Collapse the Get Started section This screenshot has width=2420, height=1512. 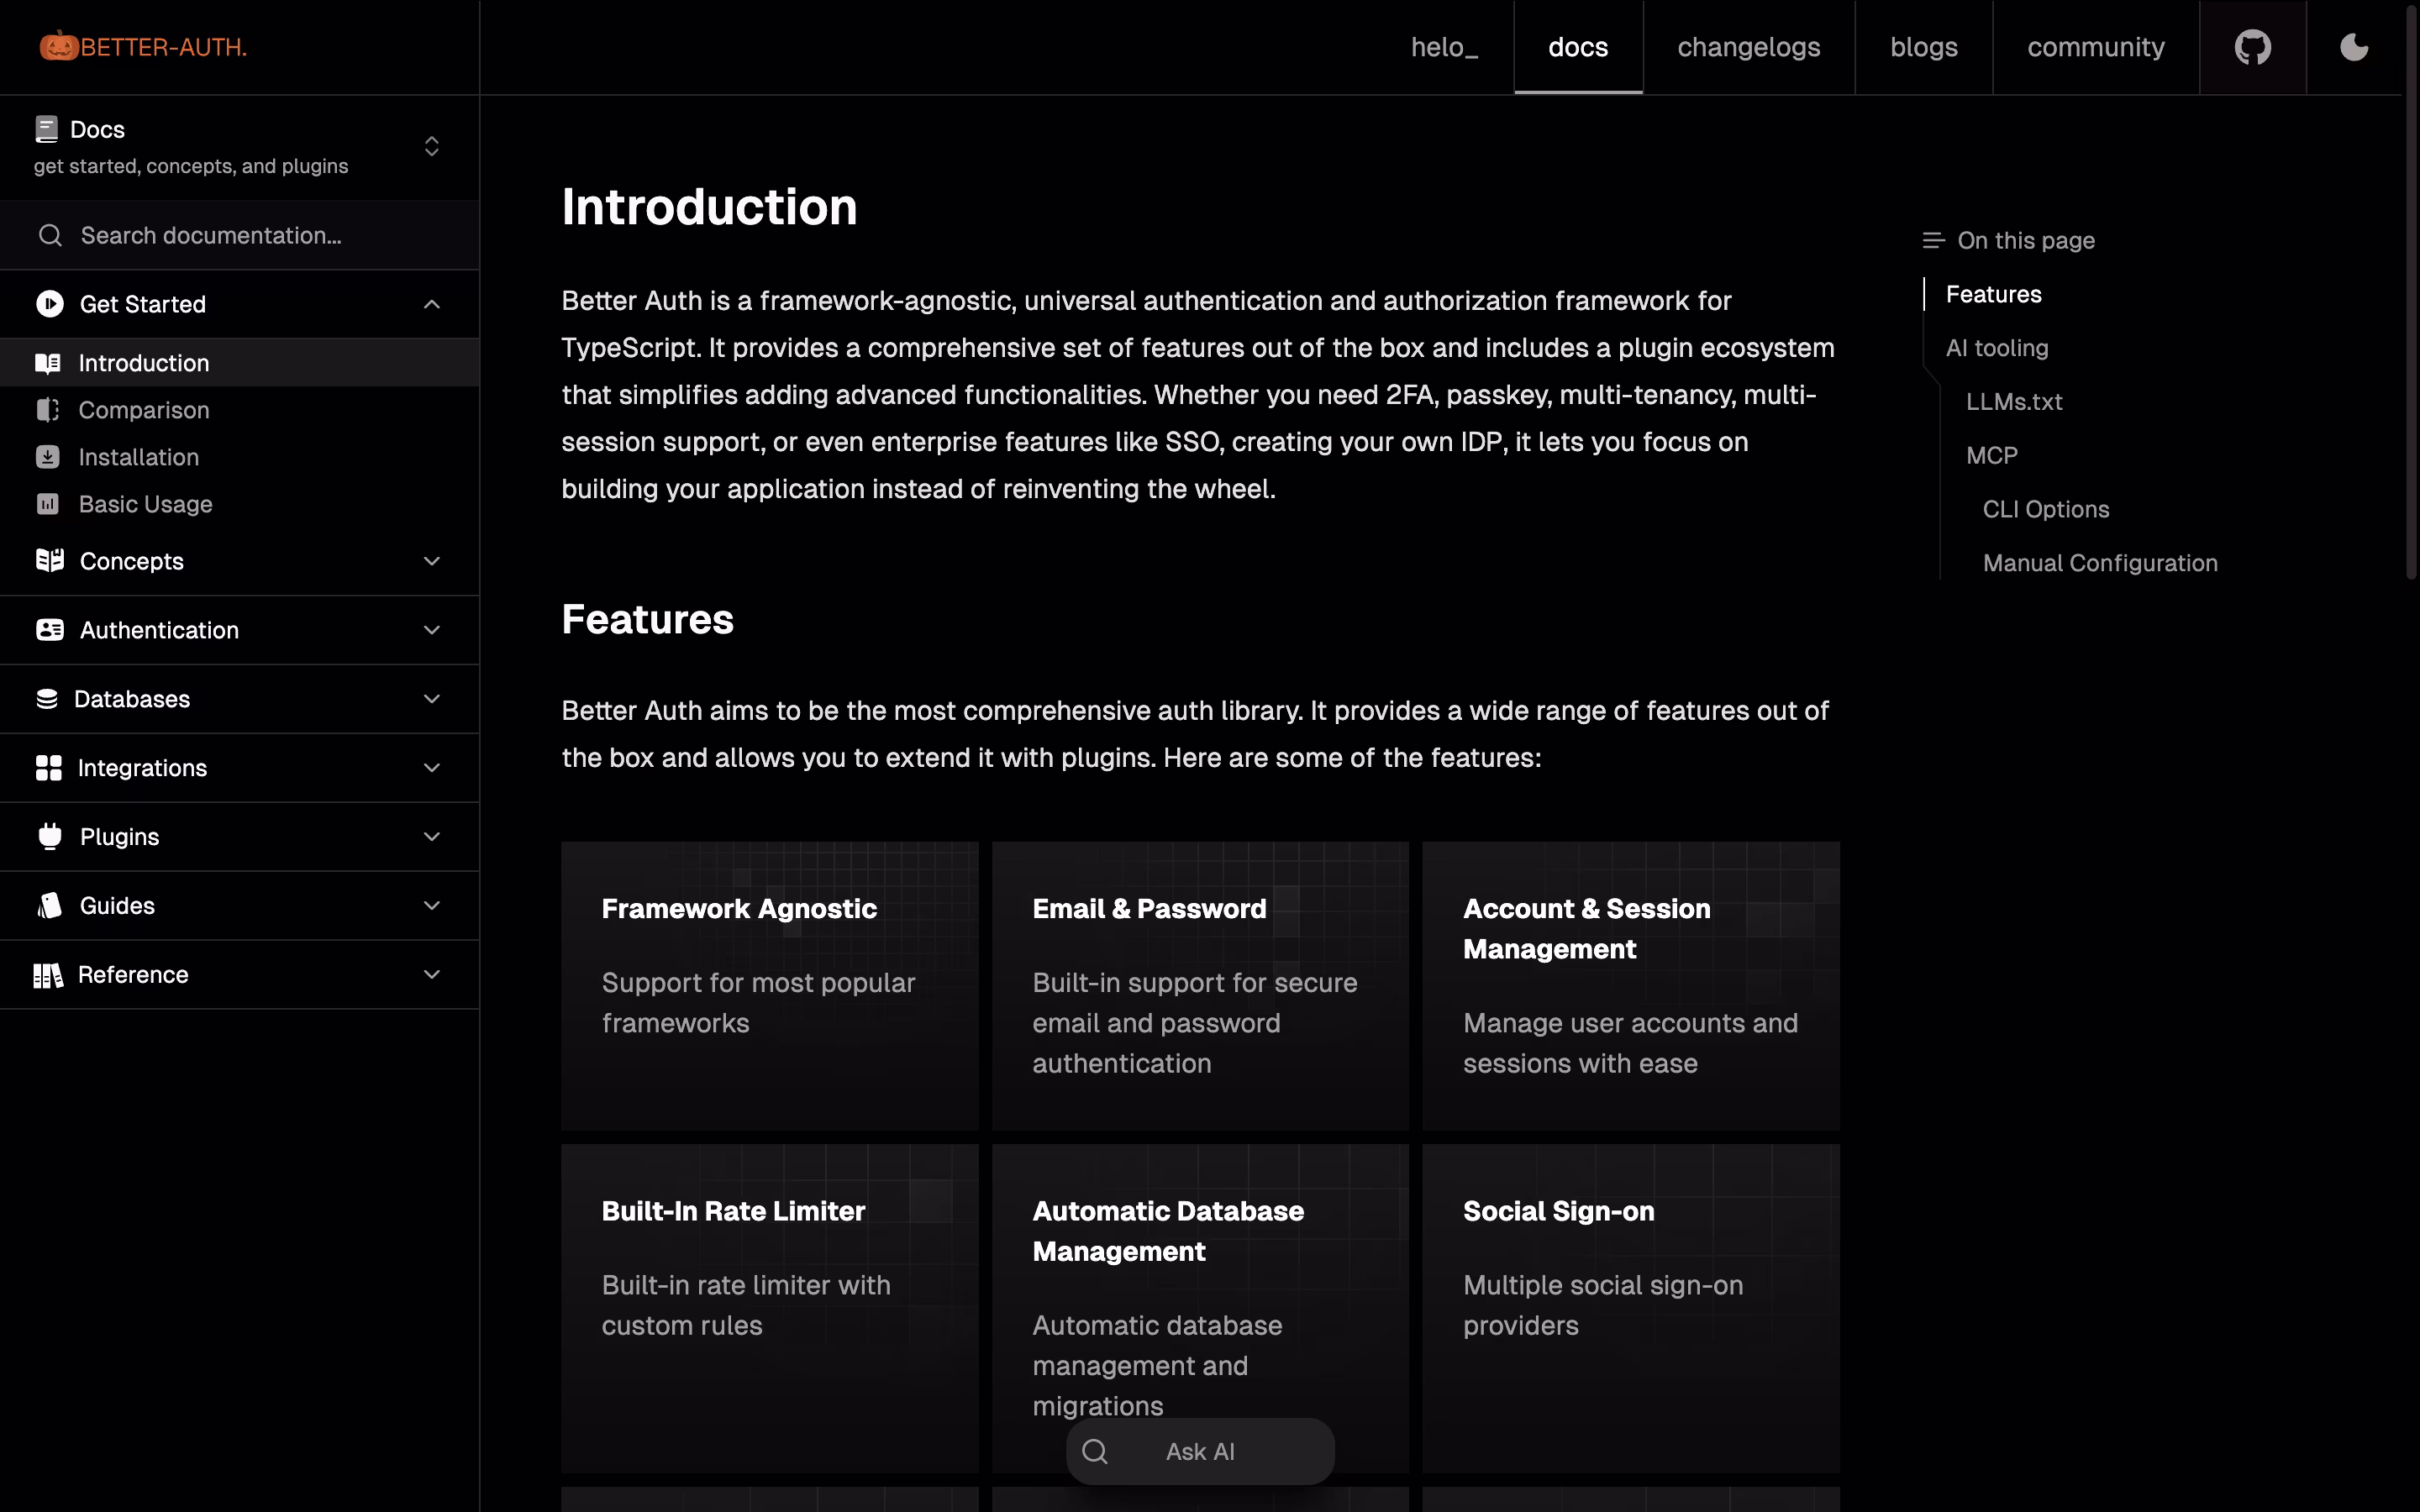pos(431,304)
